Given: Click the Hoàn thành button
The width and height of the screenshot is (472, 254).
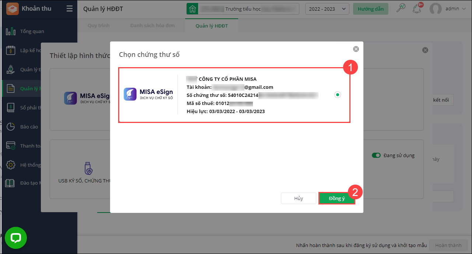Looking at the screenshot, I should 448,245.
